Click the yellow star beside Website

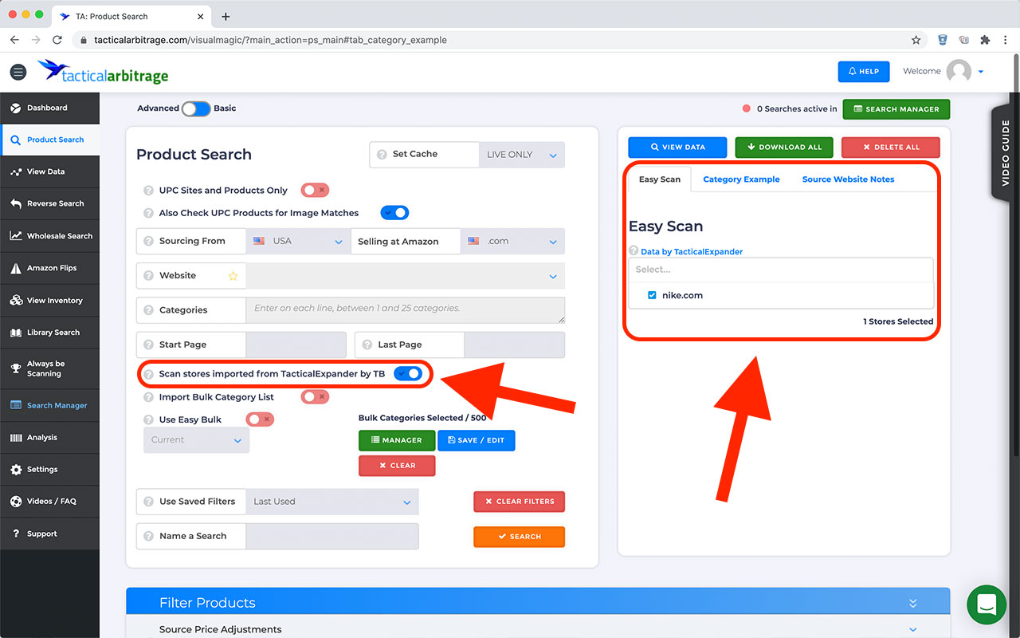click(x=233, y=276)
